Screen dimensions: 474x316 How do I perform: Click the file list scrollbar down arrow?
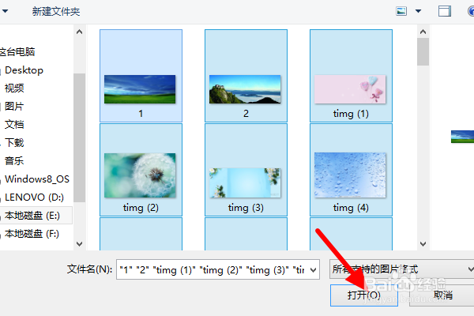coord(423,244)
